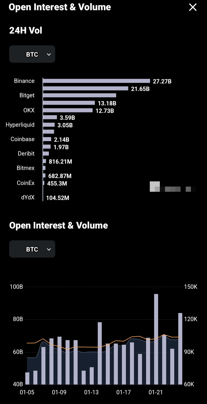Open the BTC dropdown under 24H Vol
Image resolution: width=207 pixels, height=404 pixels.
[32, 54]
